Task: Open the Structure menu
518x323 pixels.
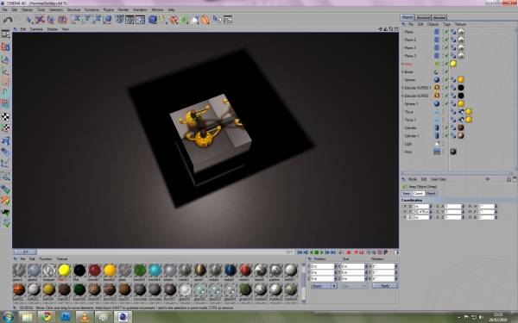Action: 73,9
